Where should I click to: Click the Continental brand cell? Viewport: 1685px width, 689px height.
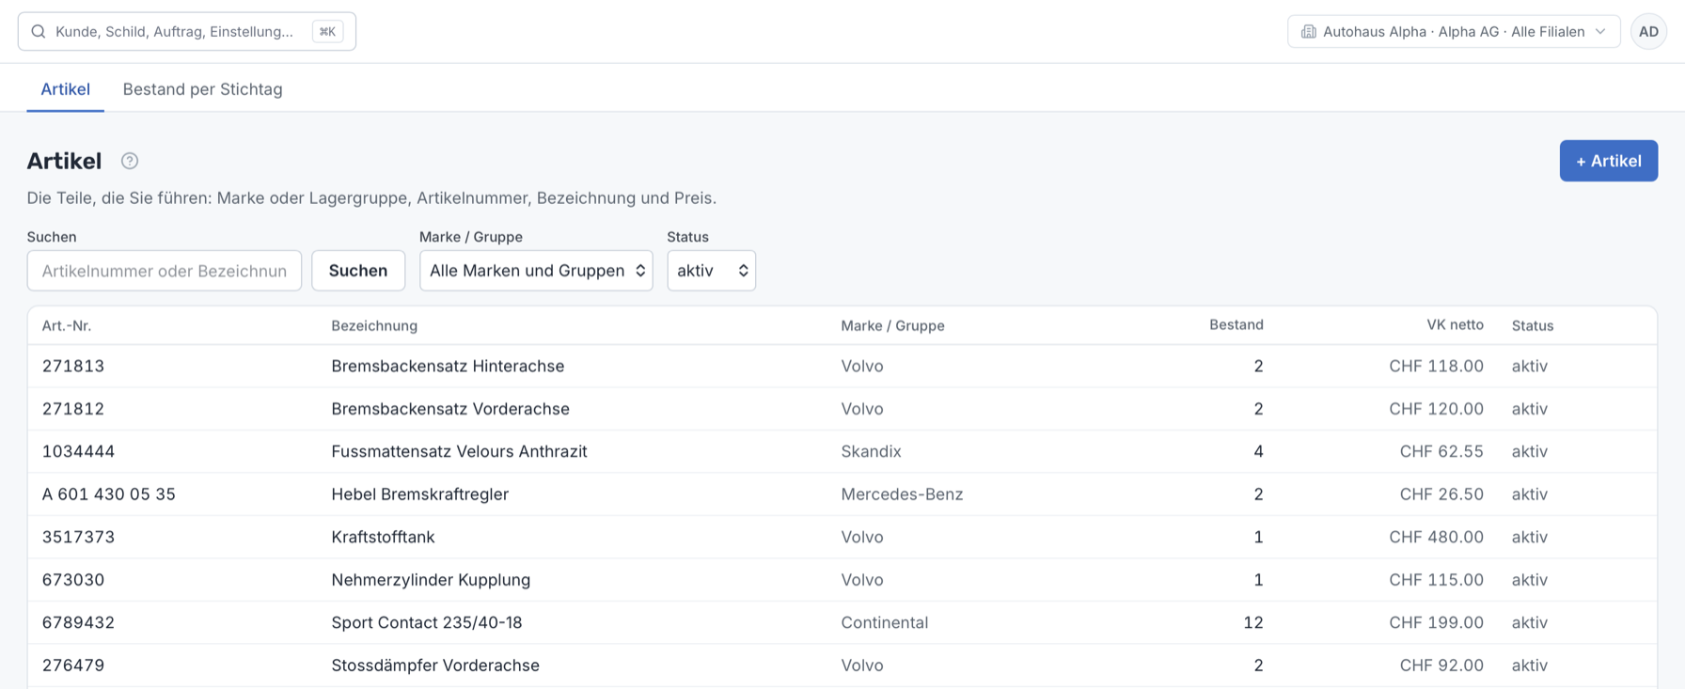(x=884, y=622)
